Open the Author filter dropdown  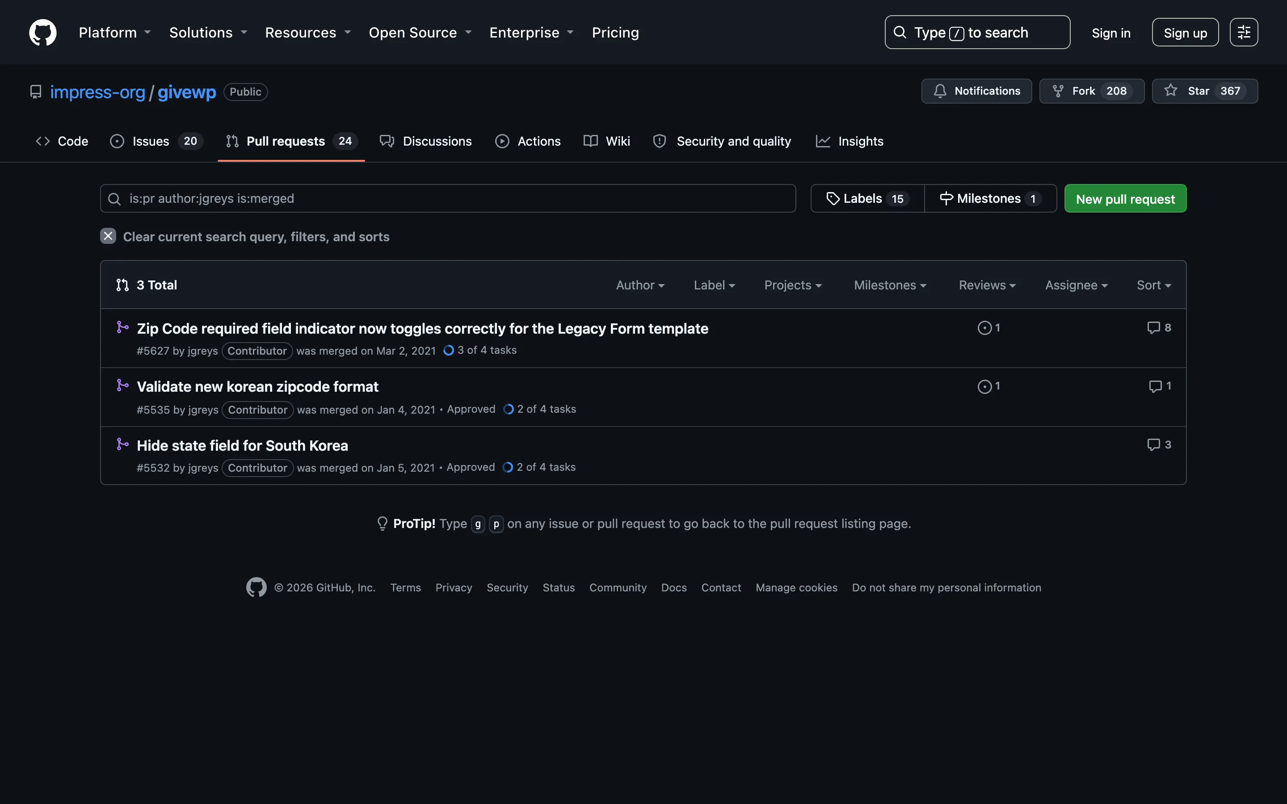point(640,285)
